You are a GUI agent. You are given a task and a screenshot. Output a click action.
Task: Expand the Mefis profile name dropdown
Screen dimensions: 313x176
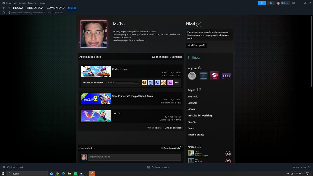125,25
